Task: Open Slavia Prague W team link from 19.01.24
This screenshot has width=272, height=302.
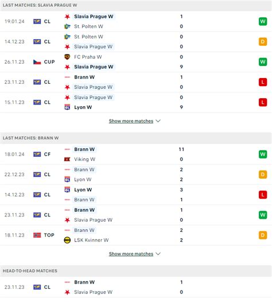Action: click(94, 17)
